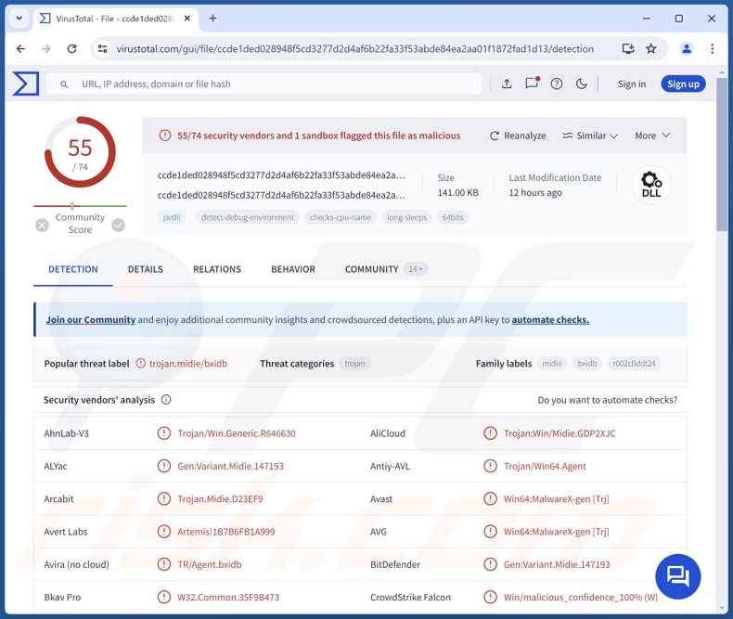Bookmark this page with star icon
733x619 pixels.
coord(651,48)
